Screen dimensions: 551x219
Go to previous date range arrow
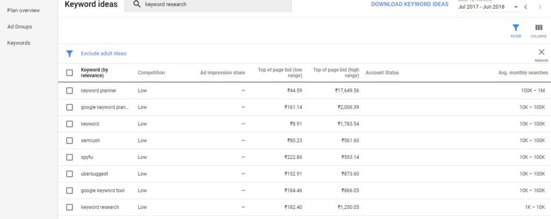[526, 6]
